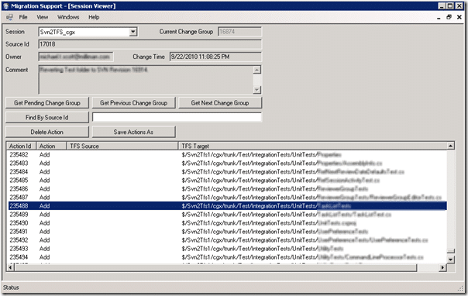Sort by Action column header
The width and height of the screenshot is (468, 296).
(x=51, y=146)
